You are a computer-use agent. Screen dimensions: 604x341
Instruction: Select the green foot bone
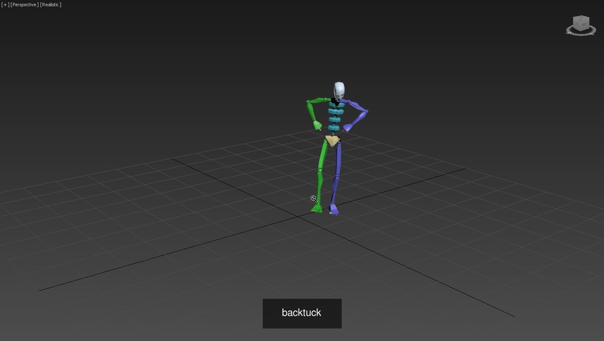pyautogui.click(x=317, y=208)
